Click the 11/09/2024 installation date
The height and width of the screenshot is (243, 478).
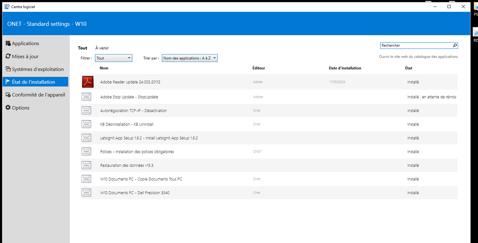point(337,82)
